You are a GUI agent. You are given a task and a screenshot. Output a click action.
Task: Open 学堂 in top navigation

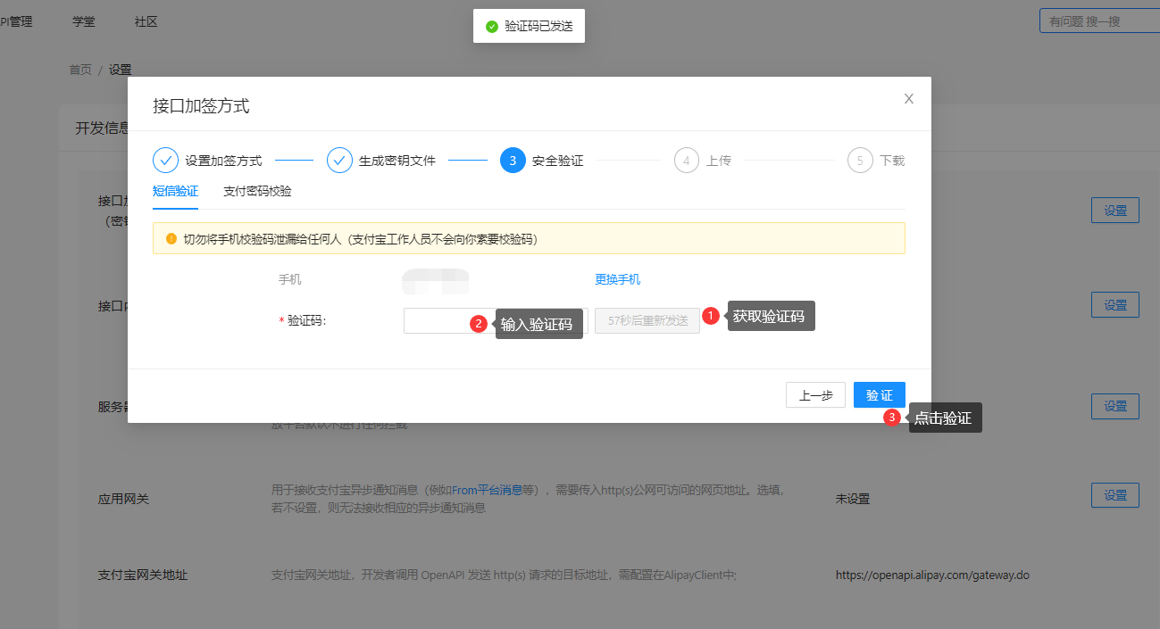(84, 21)
